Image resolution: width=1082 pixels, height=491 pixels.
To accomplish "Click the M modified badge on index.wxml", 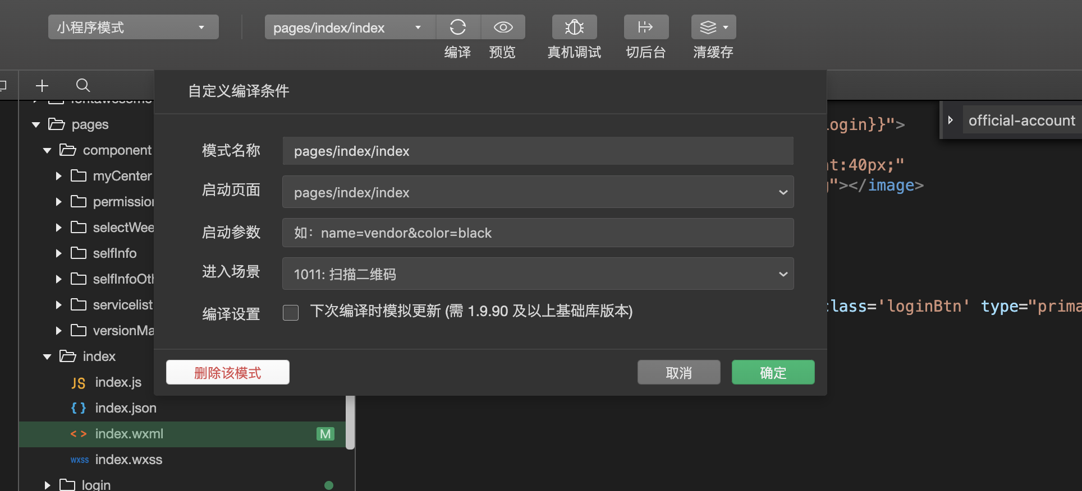I will [325, 434].
